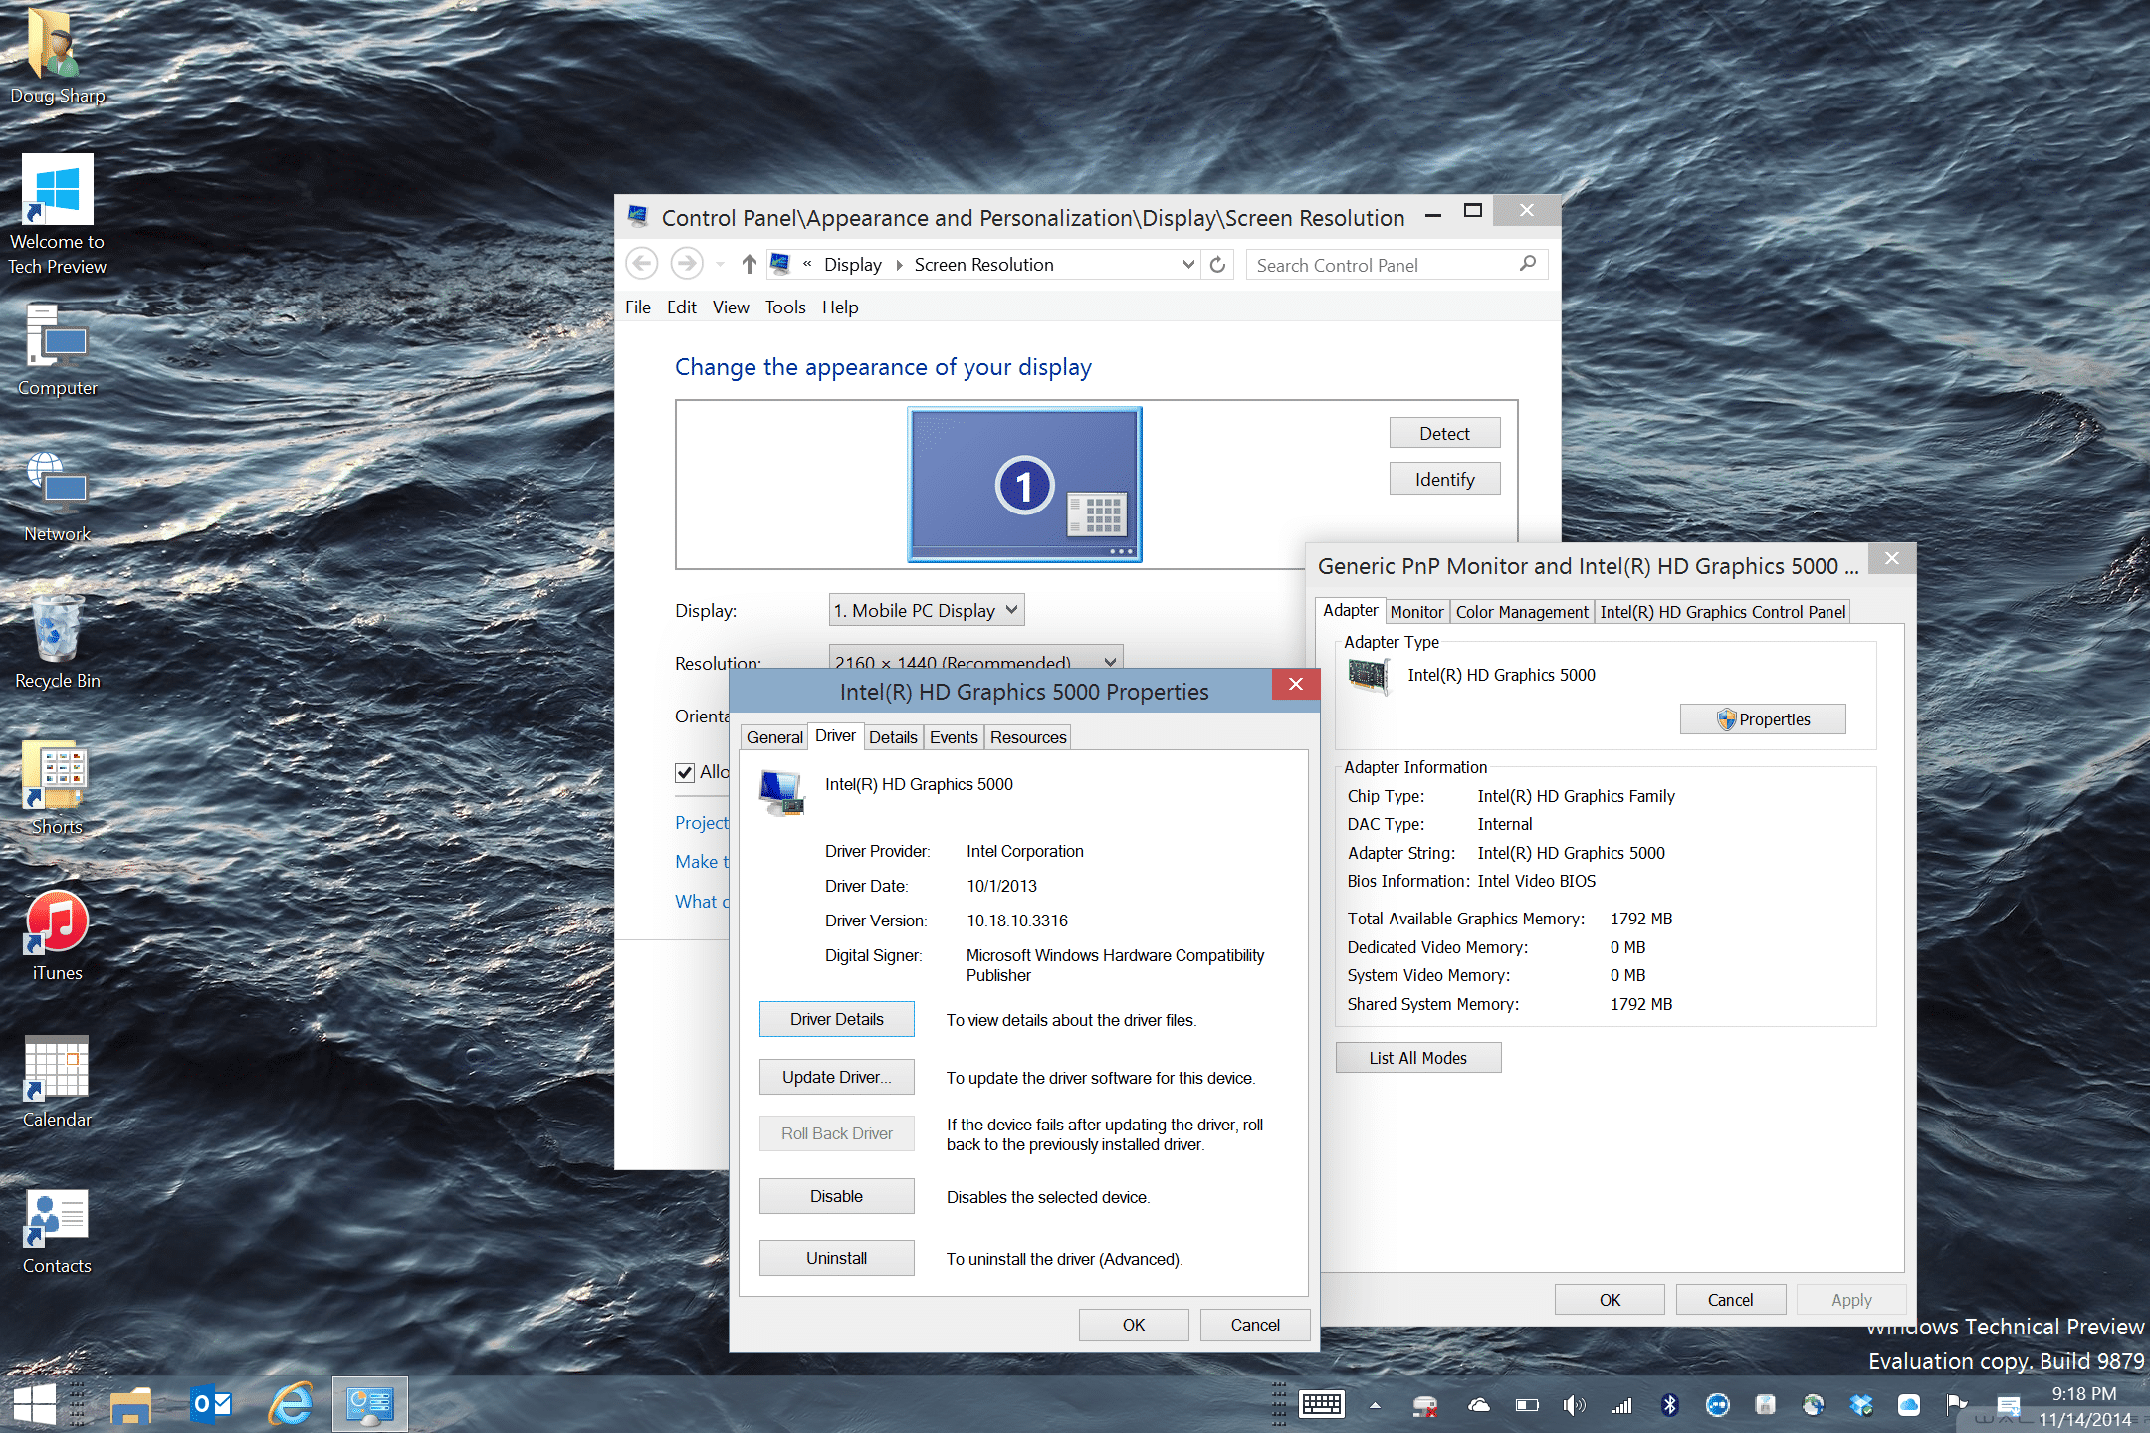Open the touch keyboard from the taskbar
This screenshot has height=1433, width=2150.
(1322, 1404)
